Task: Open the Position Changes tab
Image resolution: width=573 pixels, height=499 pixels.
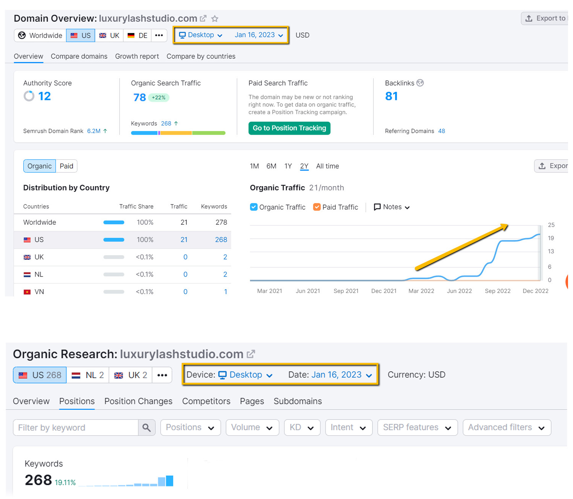Action: (x=138, y=401)
